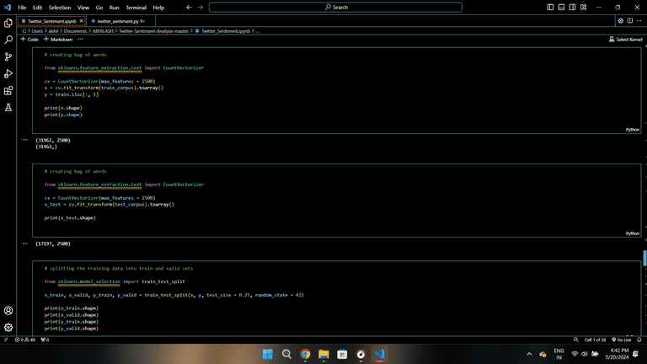Click ABHILASH in breadcrumb path

tap(103, 31)
